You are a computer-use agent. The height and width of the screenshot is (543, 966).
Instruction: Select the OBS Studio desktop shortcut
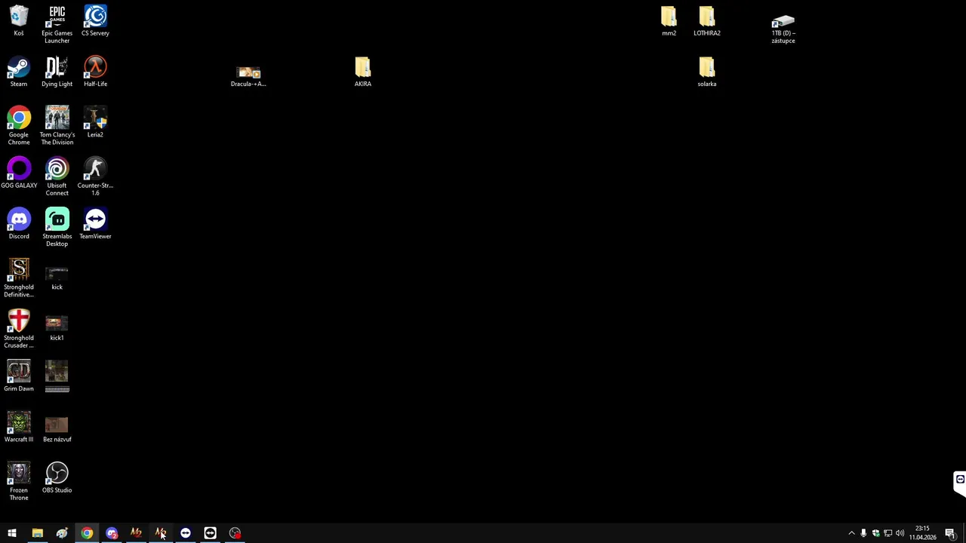(x=57, y=478)
